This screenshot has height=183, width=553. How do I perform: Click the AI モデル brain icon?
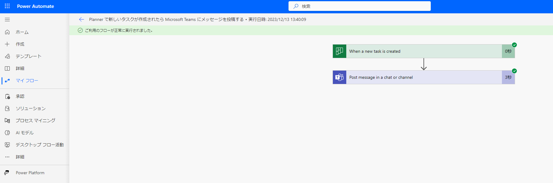point(7,133)
